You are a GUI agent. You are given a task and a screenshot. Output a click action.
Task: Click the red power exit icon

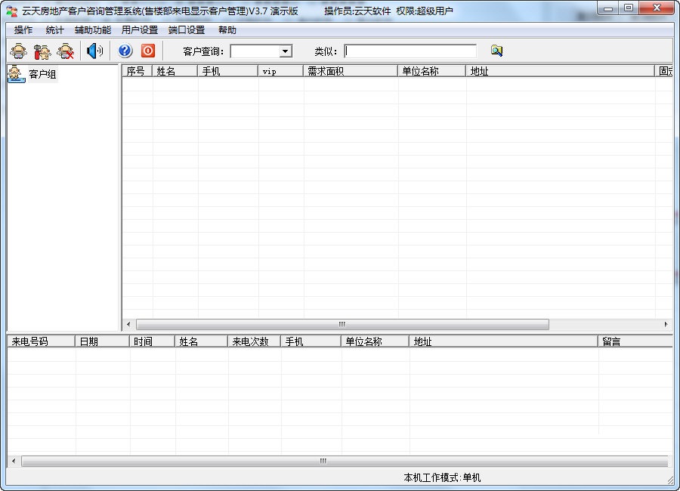(148, 51)
